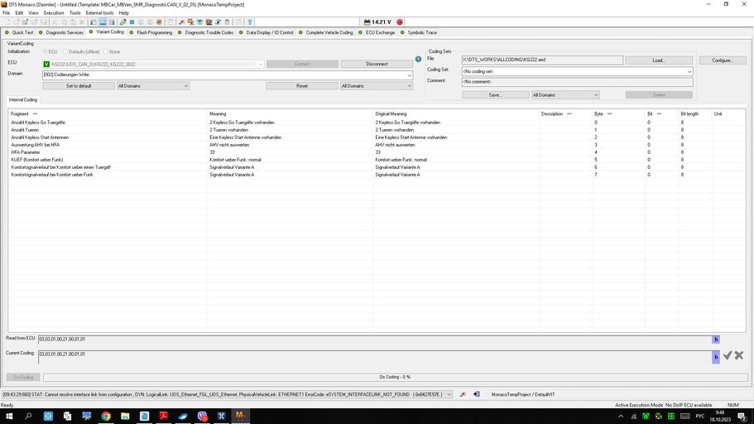Click the Reset button
754x424 pixels.
302,86
